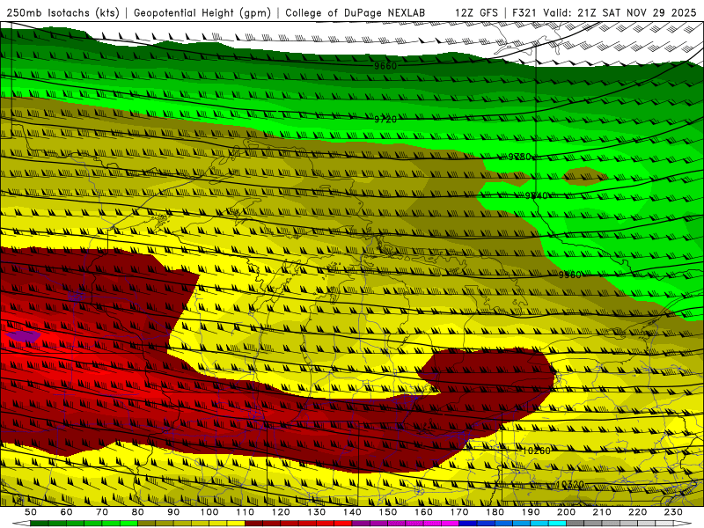Click the dark blue swatch starting at 170

point(468,524)
